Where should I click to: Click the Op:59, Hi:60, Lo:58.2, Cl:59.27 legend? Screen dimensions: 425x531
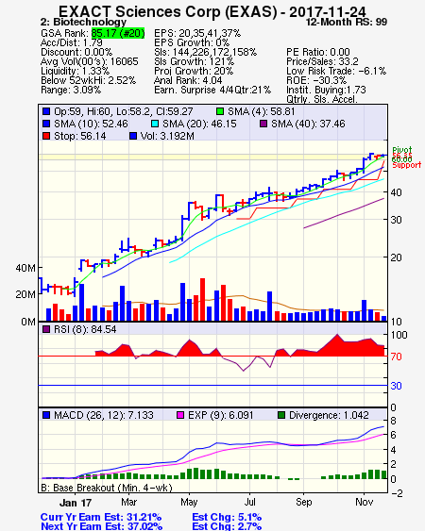coord(124,111)
